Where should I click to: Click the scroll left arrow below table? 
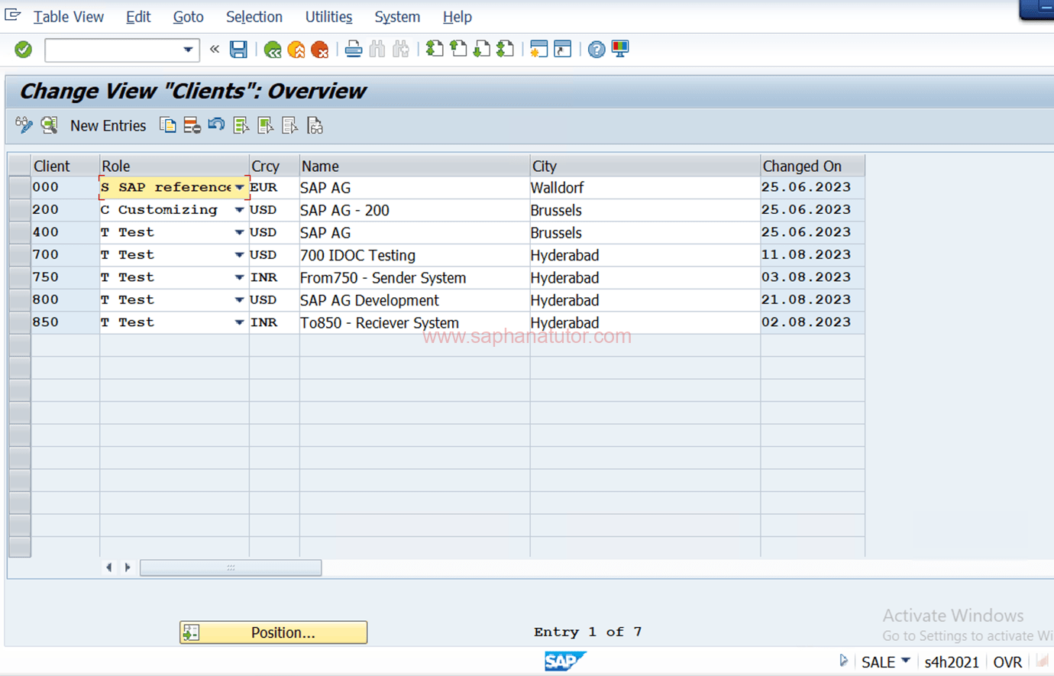tap(109, 568)
